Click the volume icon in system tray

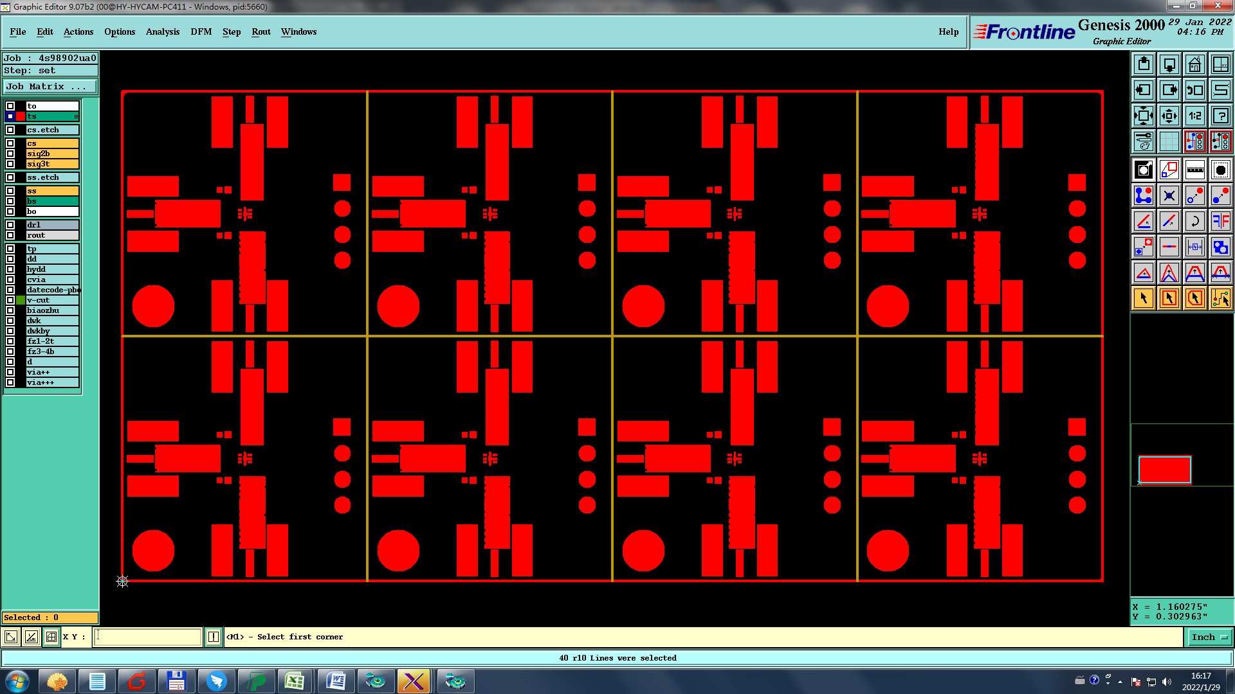(1167, 682)
